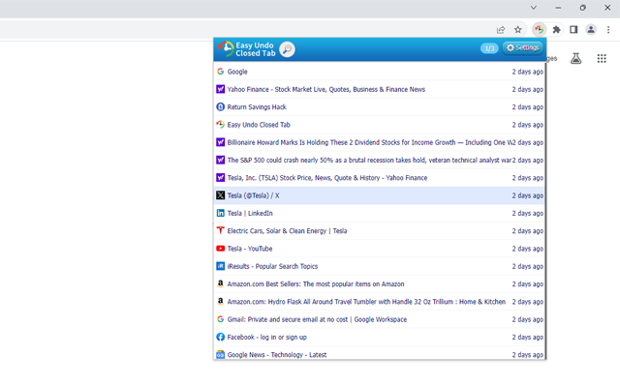Image resolution: width=620 pixels, height=387 pixels.
Task: Click the Easy Undo Closed Tab logo
Action: click(246, 49)
